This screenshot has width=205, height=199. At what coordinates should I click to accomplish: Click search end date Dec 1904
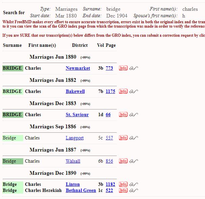point(117,16)
